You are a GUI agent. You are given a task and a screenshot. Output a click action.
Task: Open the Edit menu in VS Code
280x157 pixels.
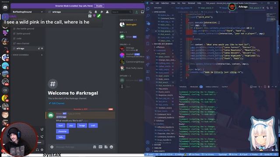point(157,3)
